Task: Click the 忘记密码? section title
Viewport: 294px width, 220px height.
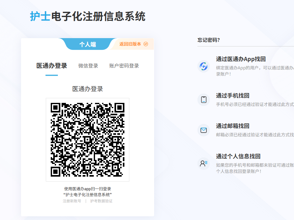Action: tap(209, 40)
